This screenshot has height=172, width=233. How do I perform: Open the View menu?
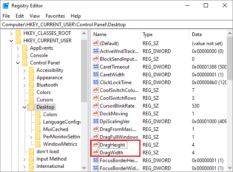tap(35, 16)
